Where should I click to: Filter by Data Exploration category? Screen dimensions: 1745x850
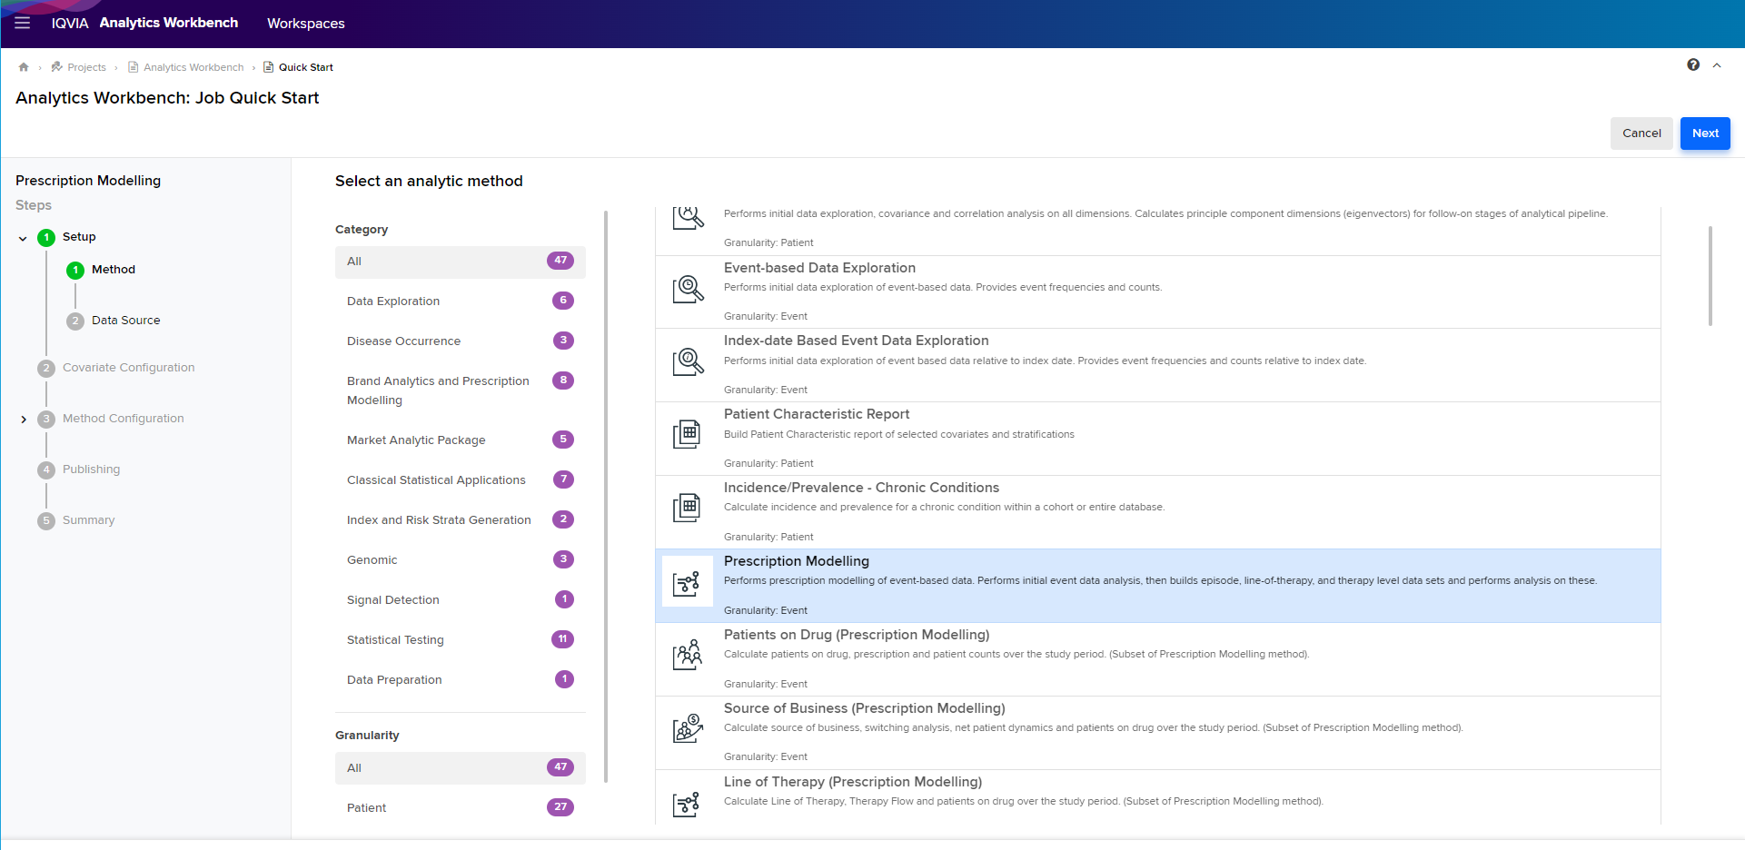[x=461, y=301]
